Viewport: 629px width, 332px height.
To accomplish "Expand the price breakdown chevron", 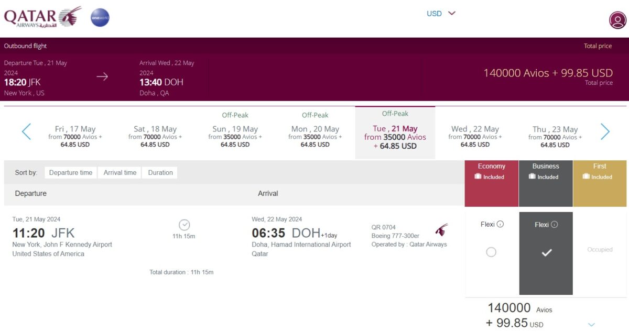I will click(591, 325).
